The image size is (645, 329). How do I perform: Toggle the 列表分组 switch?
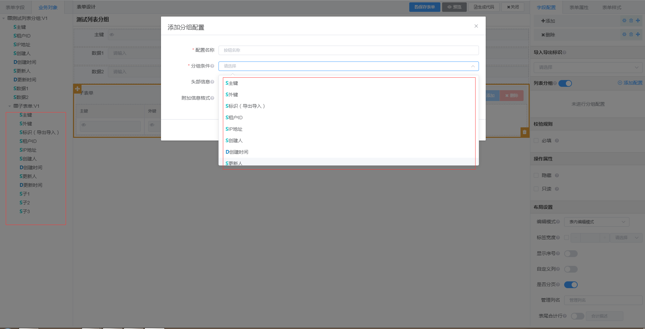(x=565, y=83)
